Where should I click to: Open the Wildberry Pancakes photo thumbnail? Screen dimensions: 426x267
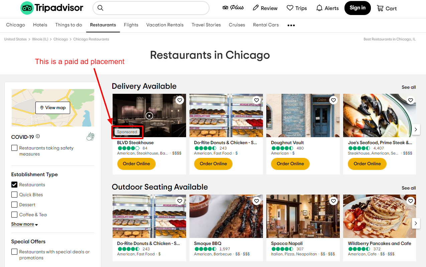tap(380, 216)
